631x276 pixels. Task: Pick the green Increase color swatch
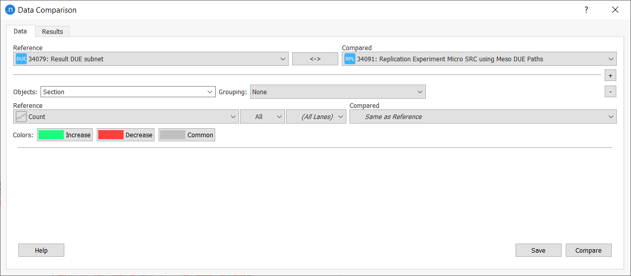pyautogui.click(x=51, y=135)
